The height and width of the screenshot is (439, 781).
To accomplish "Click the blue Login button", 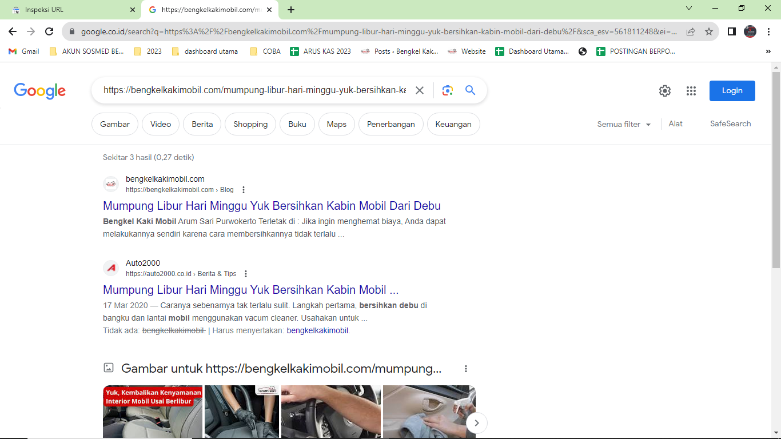I will coord(732,91).
